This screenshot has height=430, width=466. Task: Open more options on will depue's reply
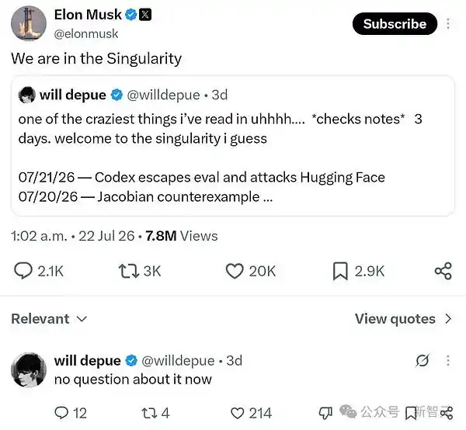(448, 360)
